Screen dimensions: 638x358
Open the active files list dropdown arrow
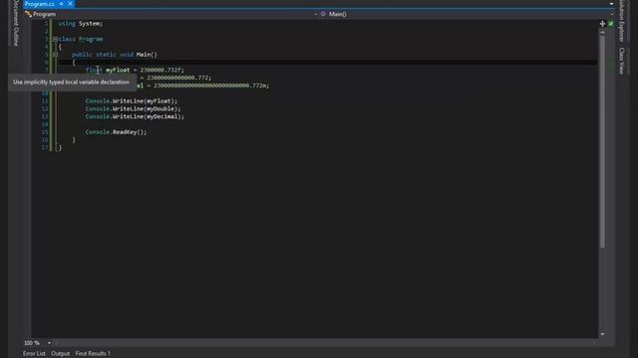pos(611,4)
